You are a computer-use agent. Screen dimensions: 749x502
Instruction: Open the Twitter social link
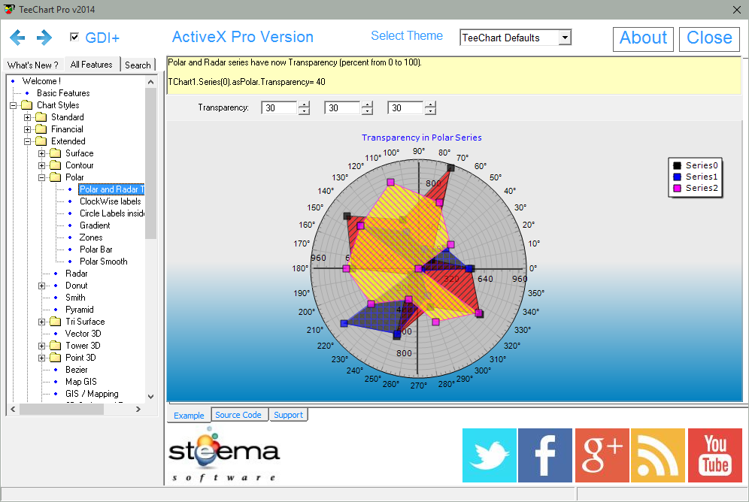(x=489, y=455)
